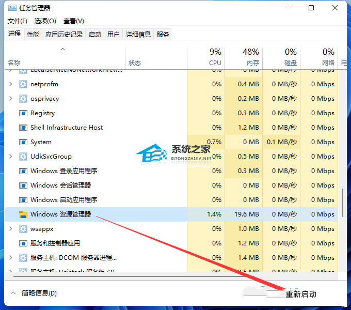The width and height of the screenshot is (351, 310).
Task: Switch to the 用户 tab
Action: click(113, 35)
